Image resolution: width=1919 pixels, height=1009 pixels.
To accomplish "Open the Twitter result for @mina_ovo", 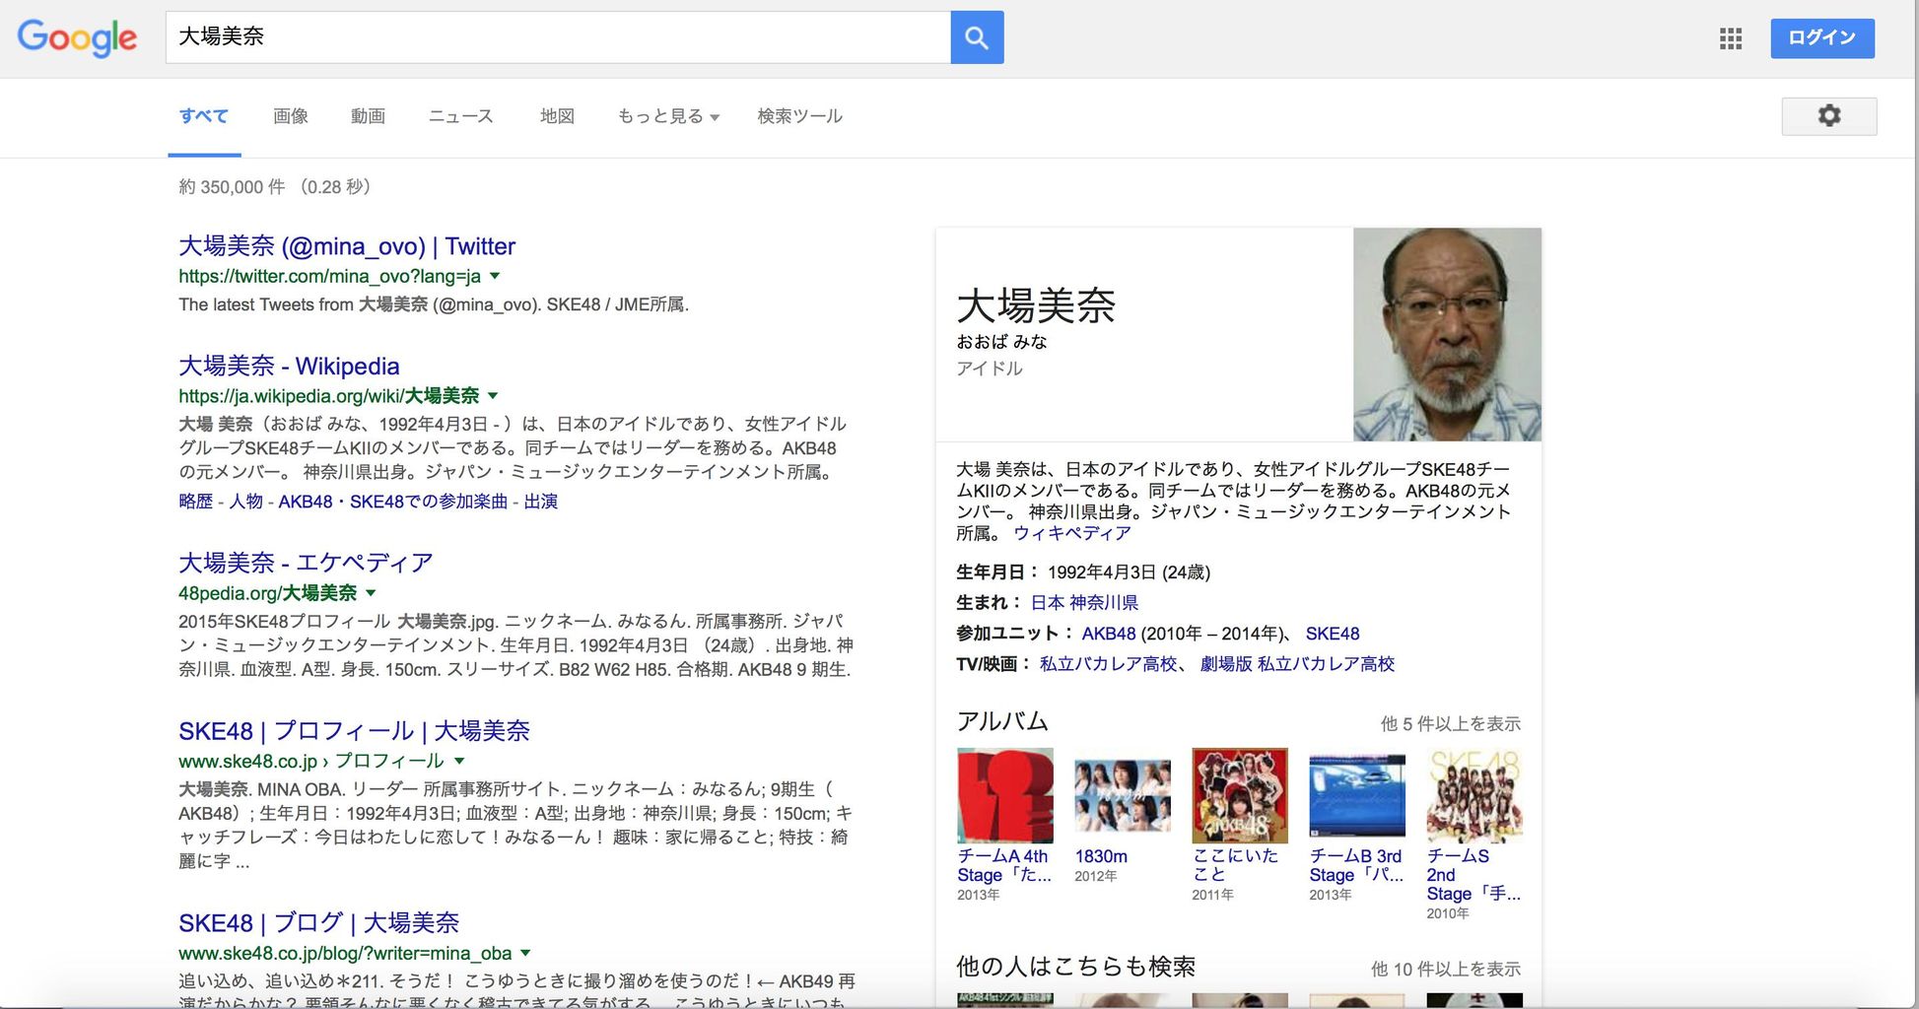I will (347, 246).
